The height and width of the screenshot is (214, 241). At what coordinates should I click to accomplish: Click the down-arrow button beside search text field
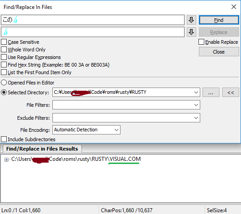tap(191, 20)
